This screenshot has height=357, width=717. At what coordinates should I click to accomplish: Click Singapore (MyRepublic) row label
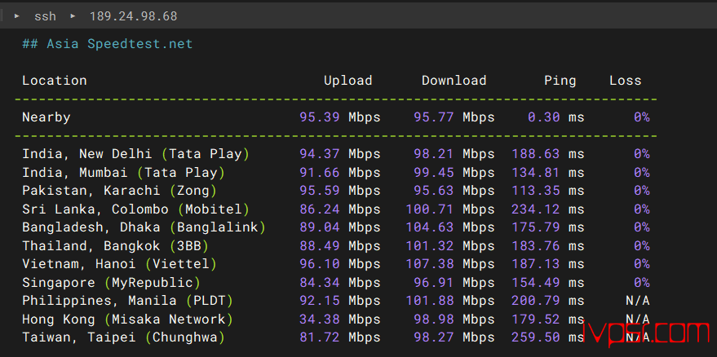click(x=111, y=283)
